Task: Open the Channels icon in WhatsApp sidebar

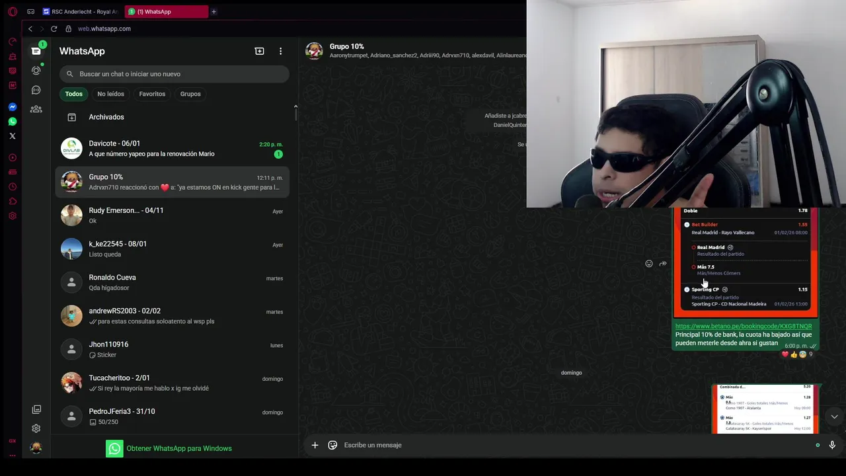Action: (36, 90)
